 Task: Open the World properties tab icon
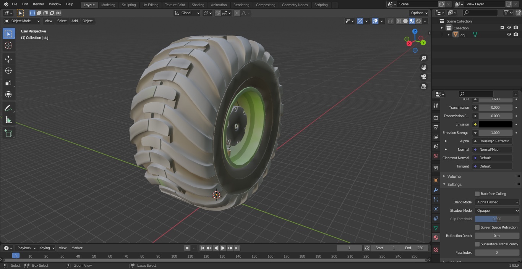[436, 156]
